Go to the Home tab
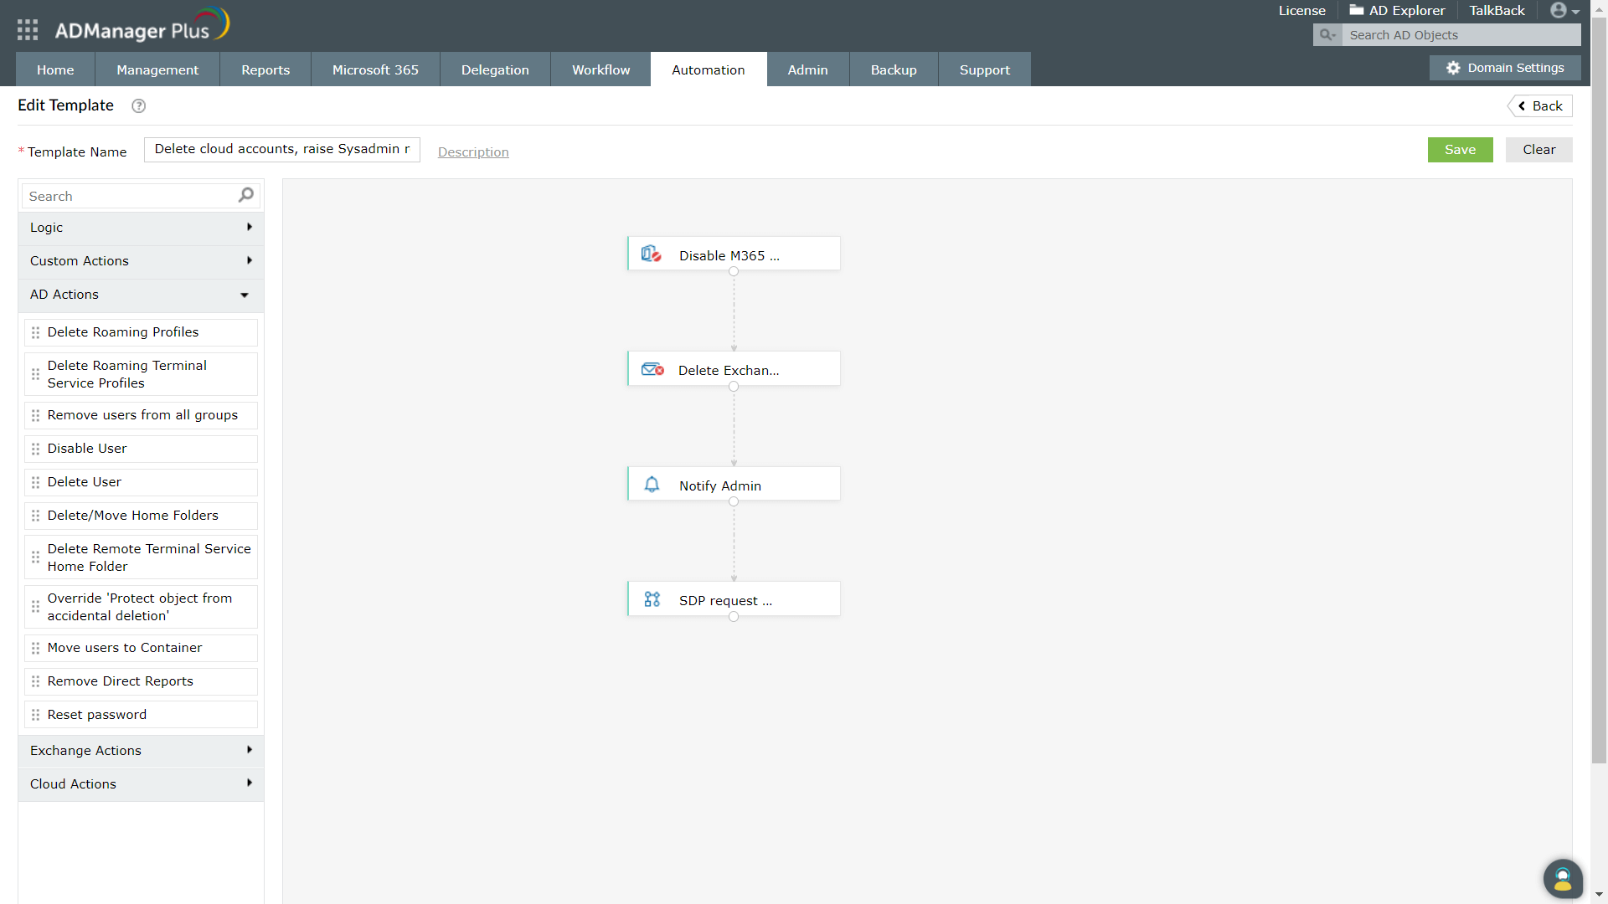 pos(55,69)
